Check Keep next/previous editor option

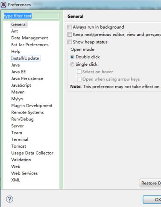tap(70, 35)
